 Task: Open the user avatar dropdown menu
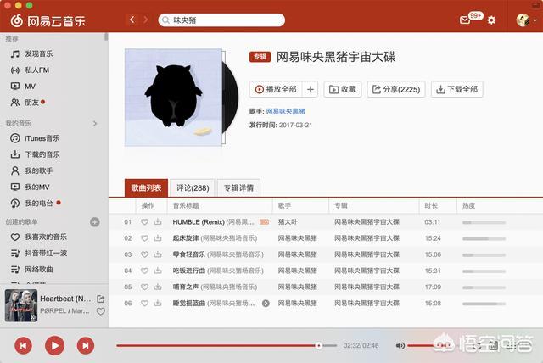point(524,20)
